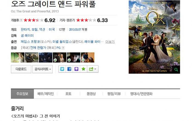The image size is (192, 121).
Task: Open the green share-export dropdown
Action: pyautogui.click(x=93, y=69)
